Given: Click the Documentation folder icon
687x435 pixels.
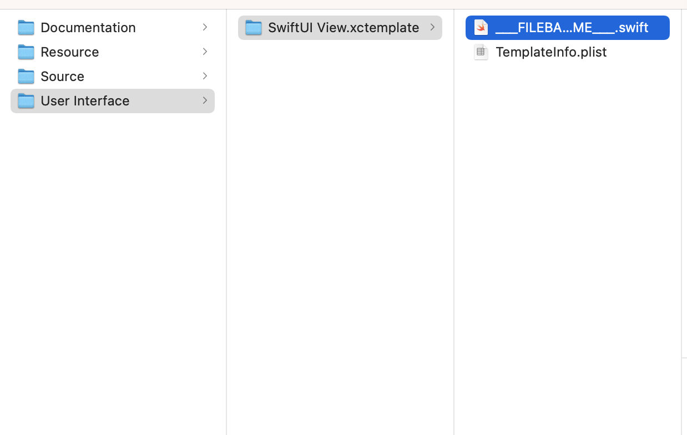Looking at the screenshot, I should click(26, 28).
